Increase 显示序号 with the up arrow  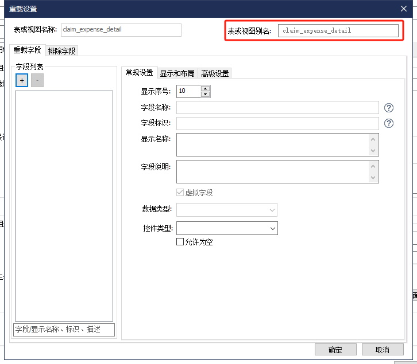206,88
